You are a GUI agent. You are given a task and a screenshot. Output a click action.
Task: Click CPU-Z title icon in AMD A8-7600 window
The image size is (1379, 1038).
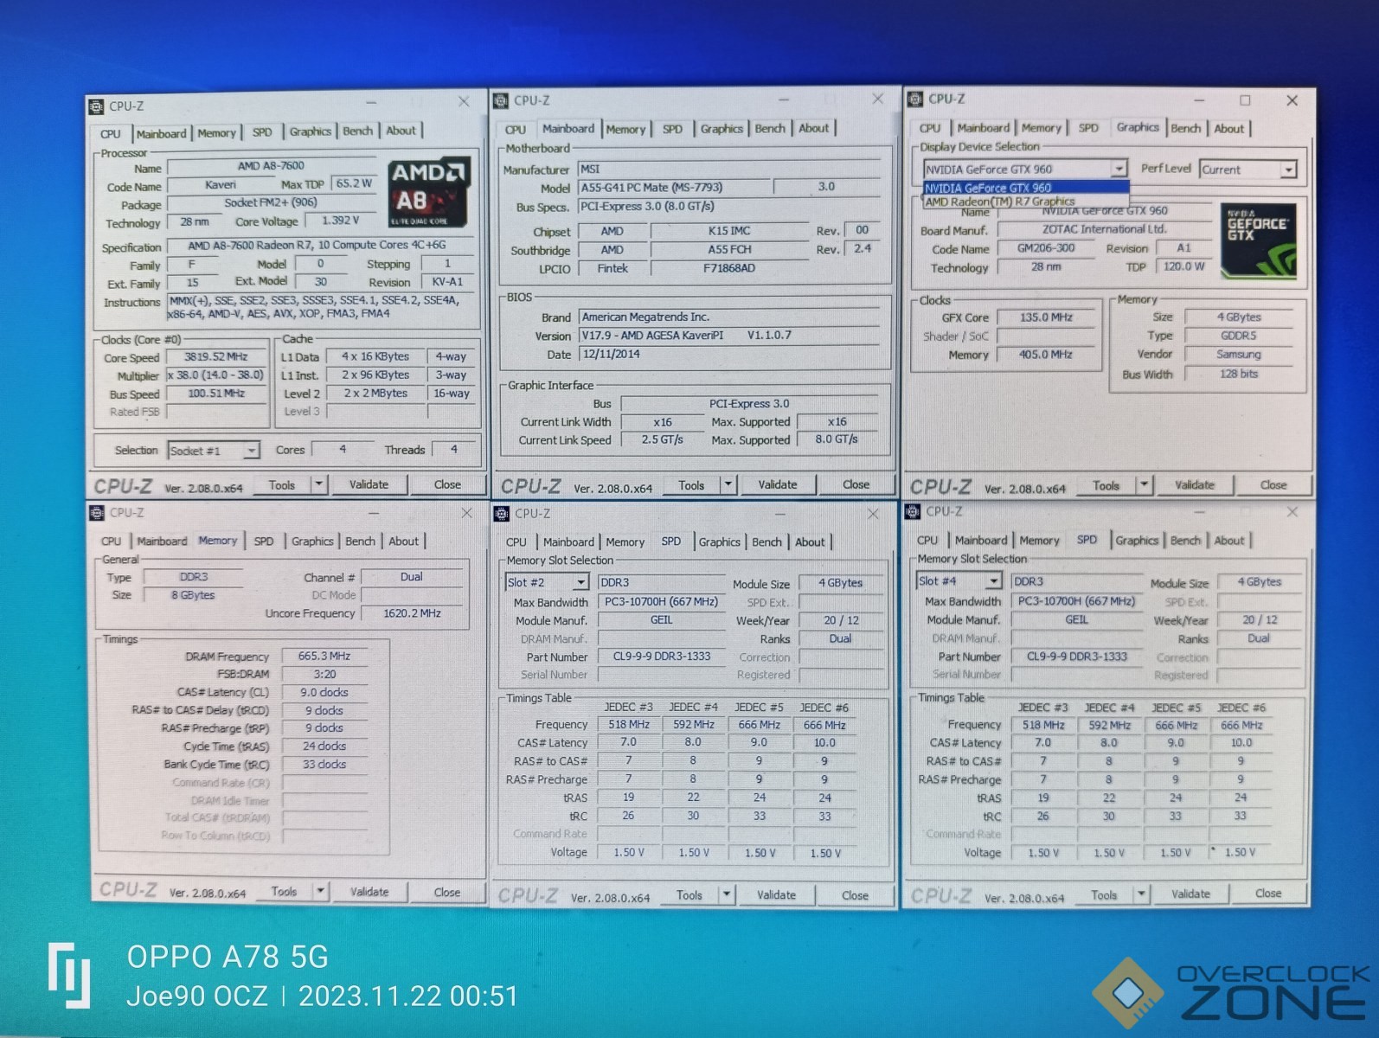97,106
